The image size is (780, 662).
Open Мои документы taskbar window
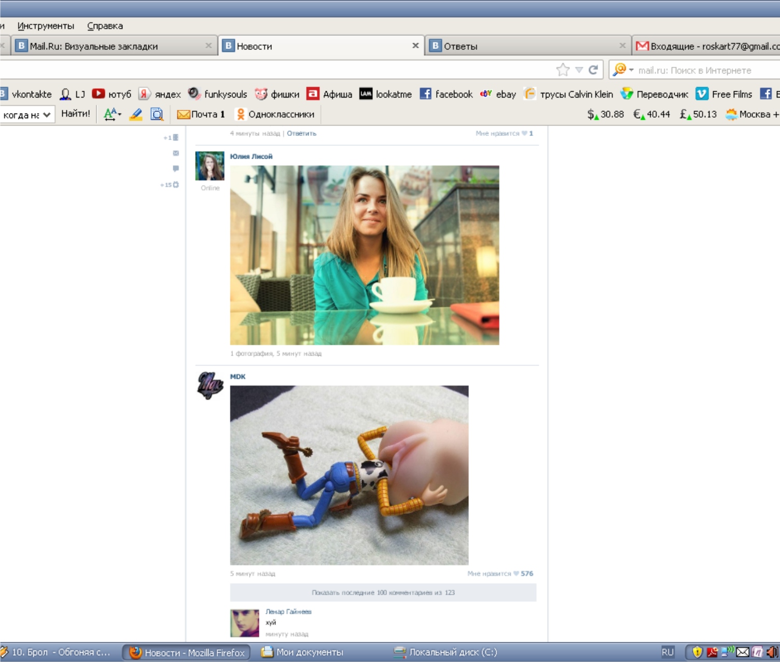[x=302, y=652]
